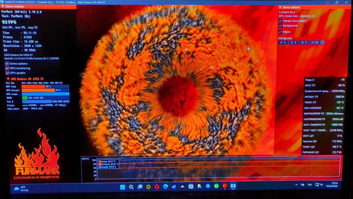Click the ВЕНТИЛЯТОР ГП 2036 об/мин row

pos(324,113)
